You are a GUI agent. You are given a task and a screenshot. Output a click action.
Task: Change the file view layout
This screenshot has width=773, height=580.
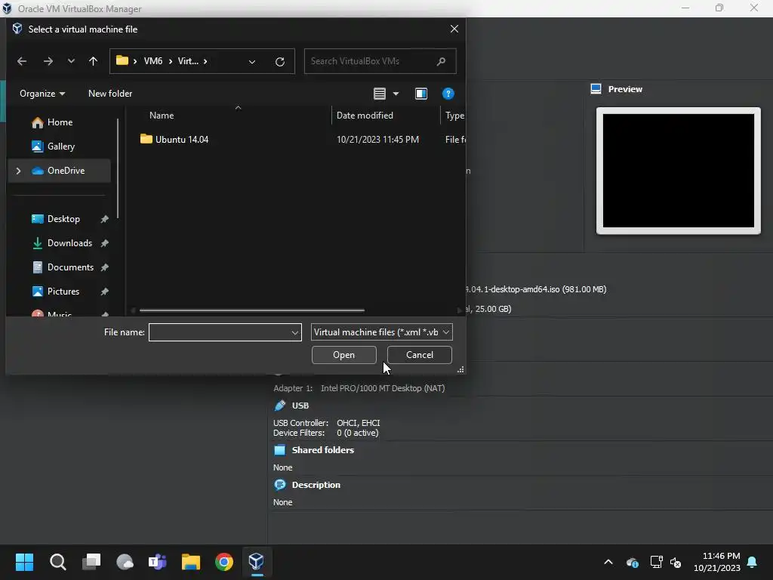(380, 94)
